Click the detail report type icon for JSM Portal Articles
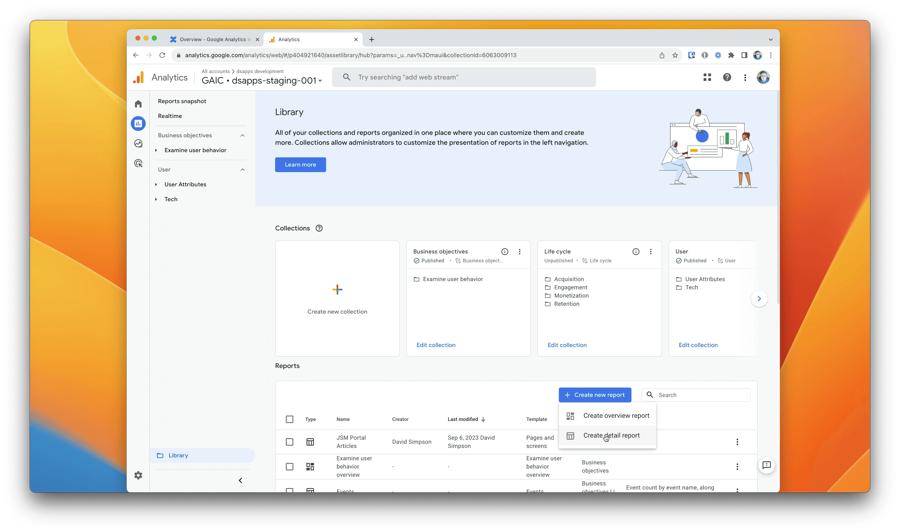900x532 pixels. [x=310, y=442]
